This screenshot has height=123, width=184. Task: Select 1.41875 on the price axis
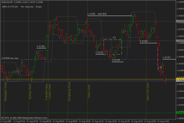point(180,9)
